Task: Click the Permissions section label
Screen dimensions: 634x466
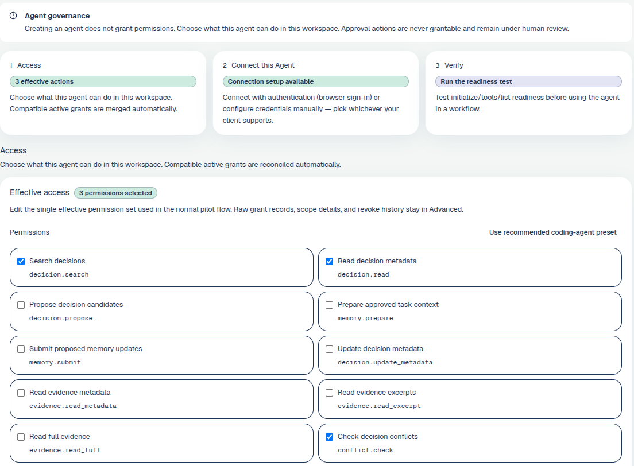Action: [29, 232]
